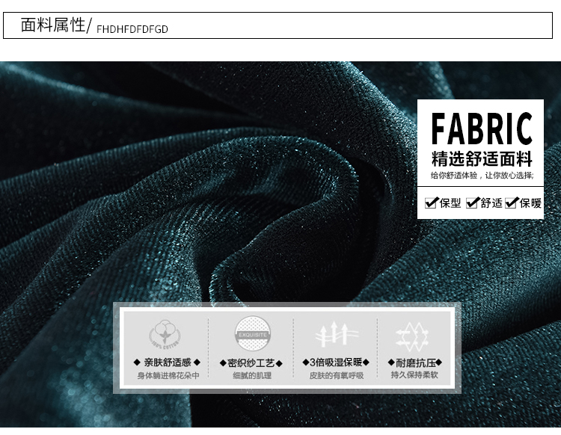This screenshot has height=435, width=561.
Task: Click the 耐磨抗压 label
Action: pyautogui.click(x=415, y=362)
